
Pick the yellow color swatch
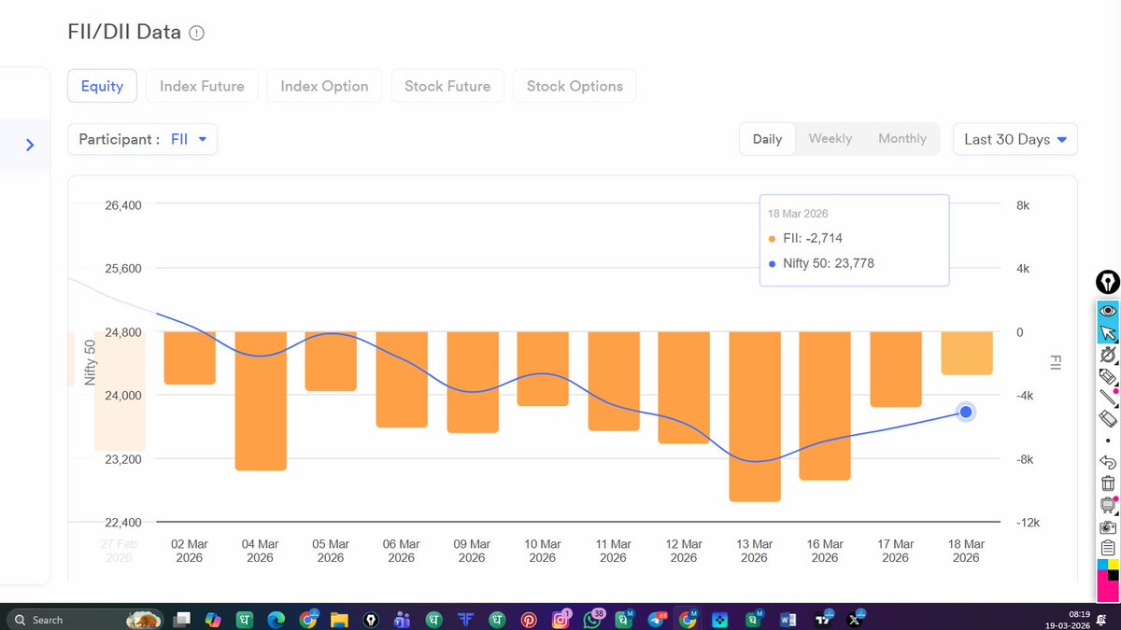pyautogui.click(x=1114, y=565)
